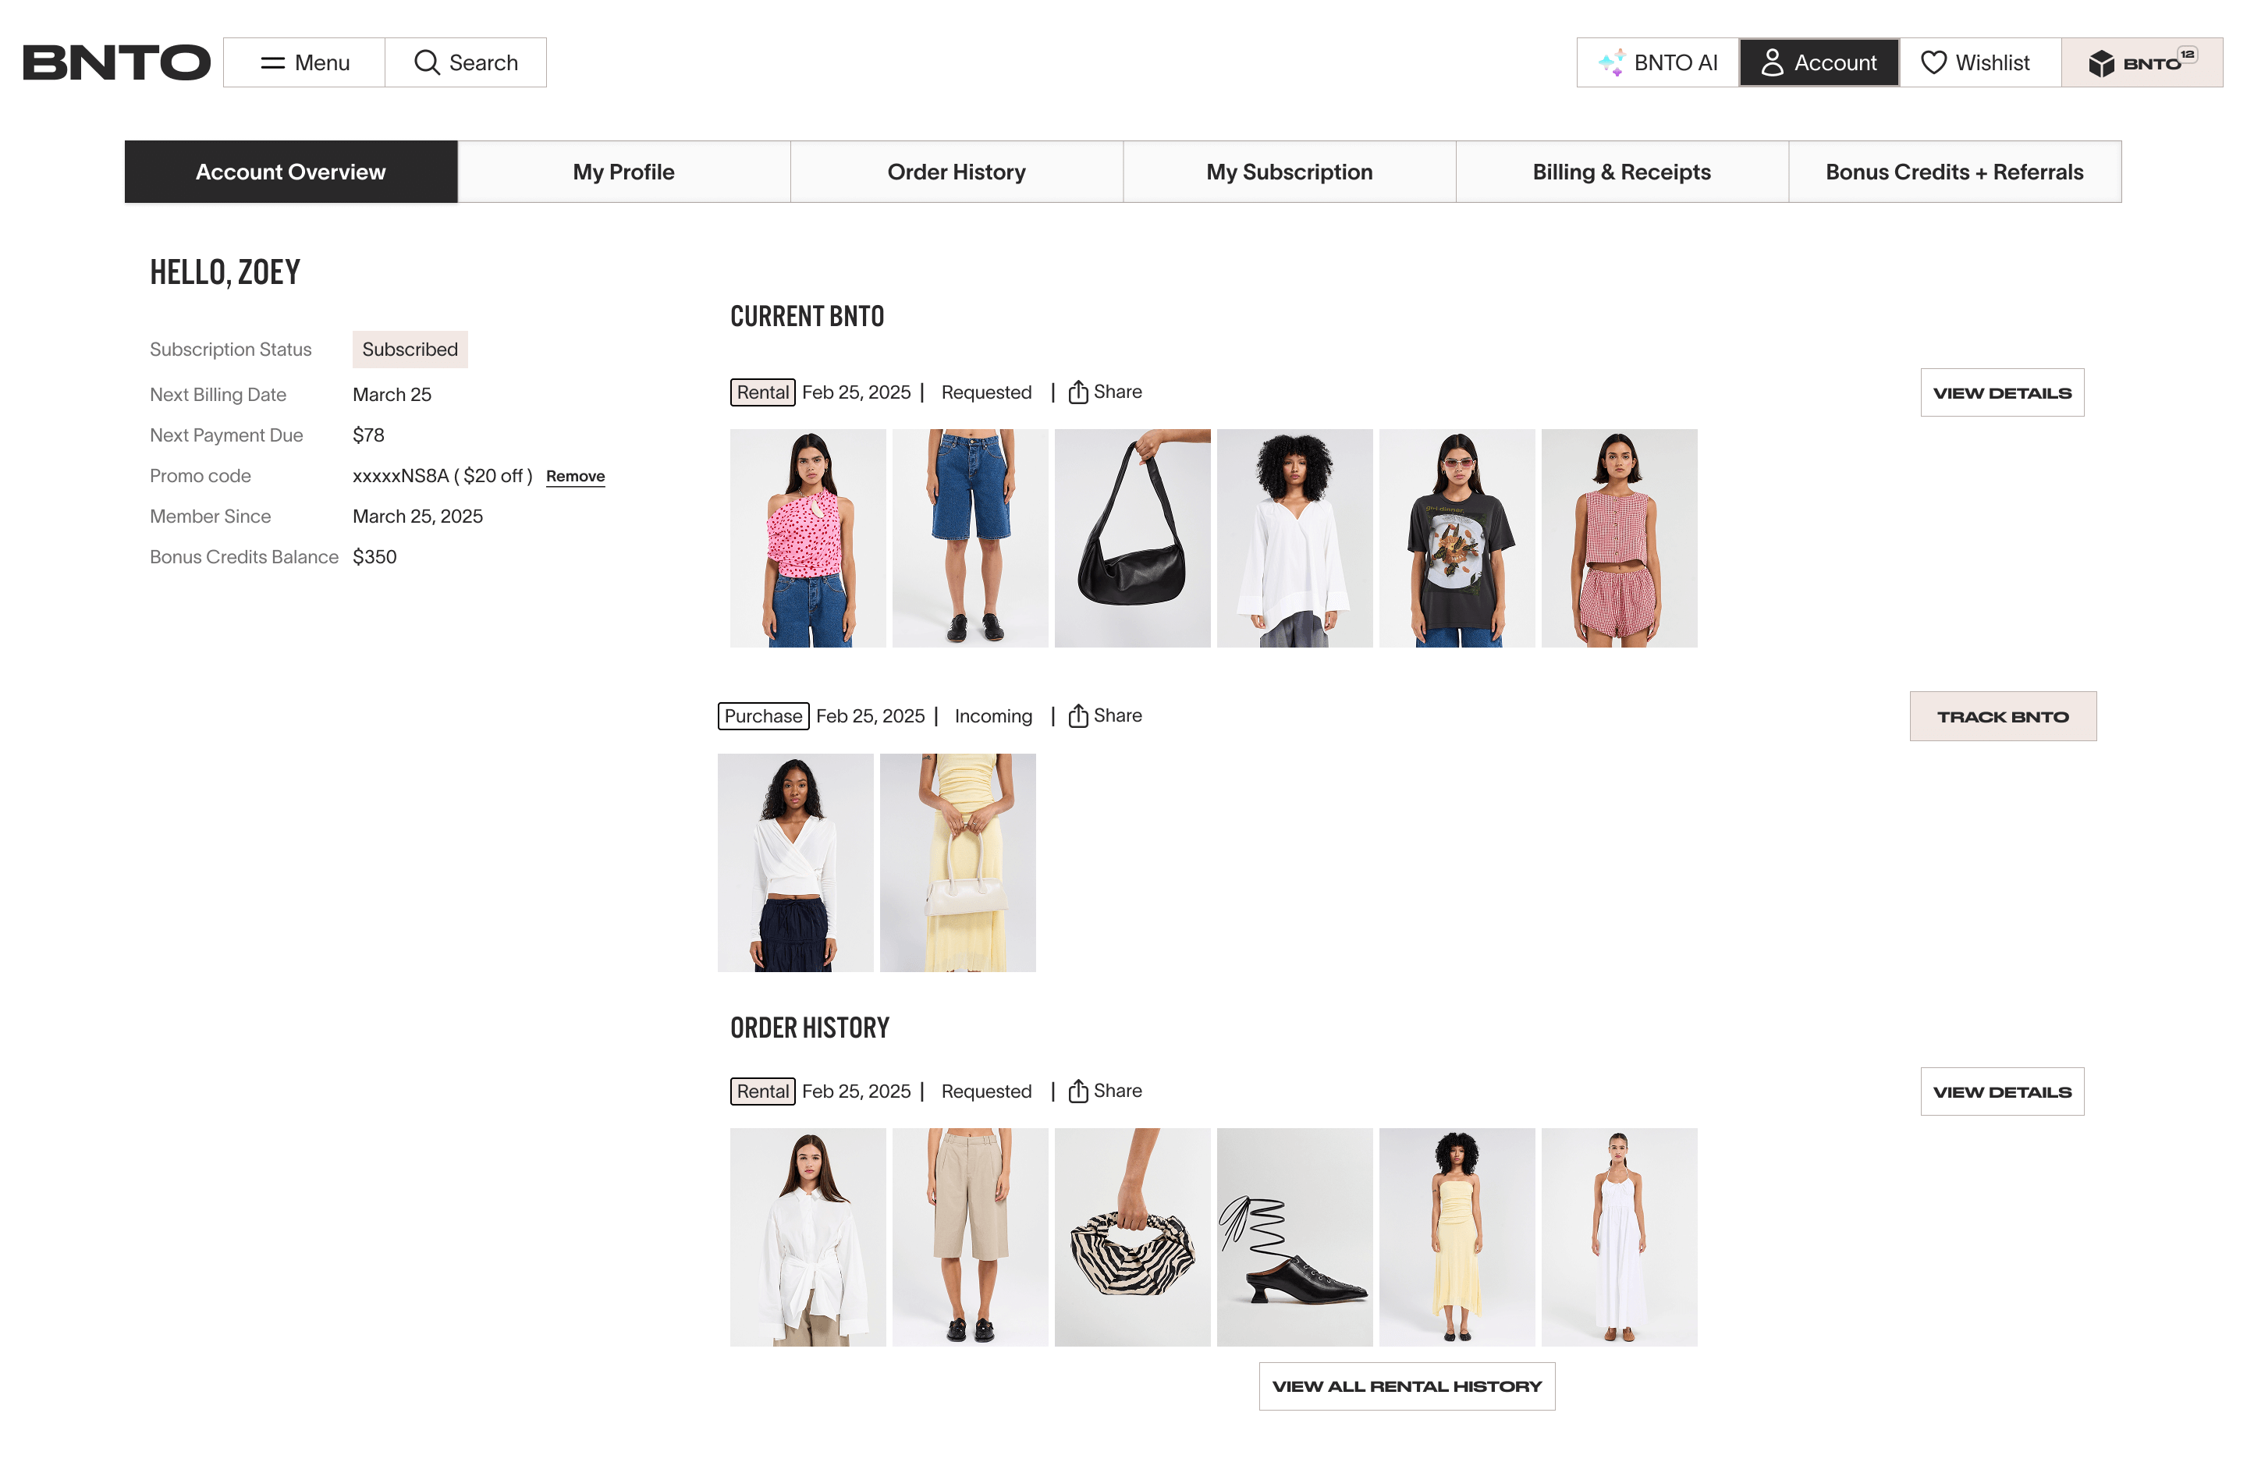The height and width of the screenshot is (1473, 2247).
Task: Launch BNTO AI sparkle assistant
Action: point(1657,62)
